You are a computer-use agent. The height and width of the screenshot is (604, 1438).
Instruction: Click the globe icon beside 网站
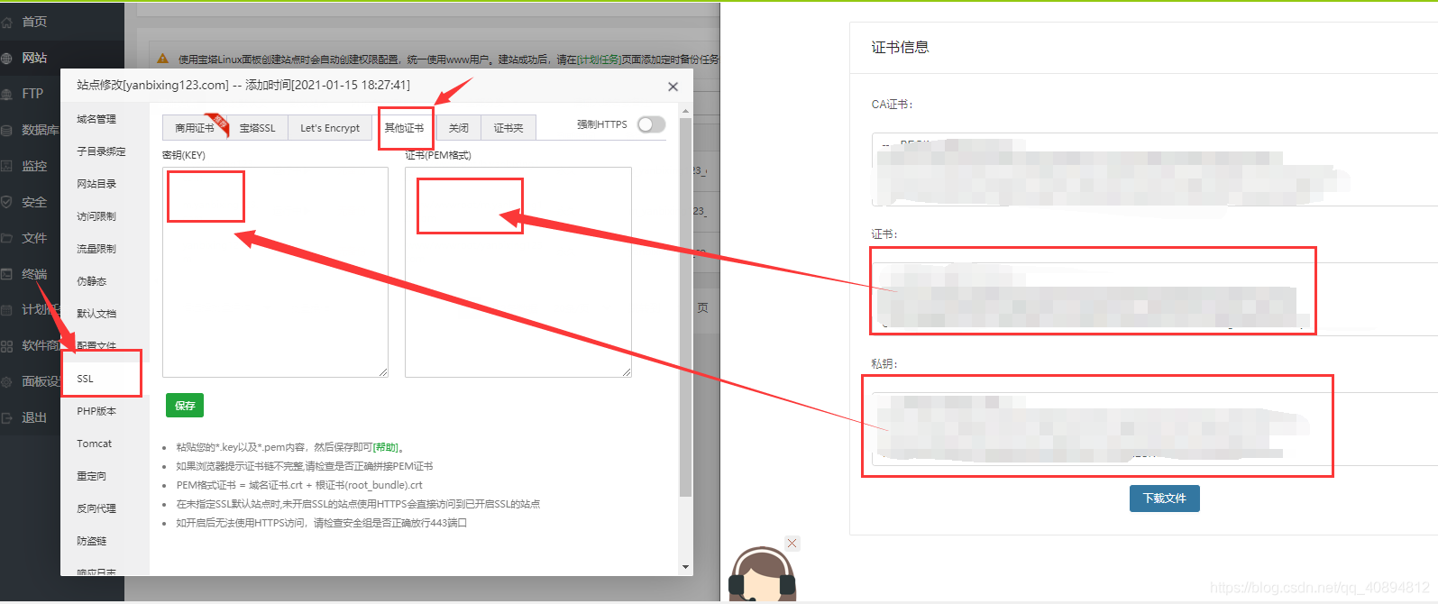point(6,58)
